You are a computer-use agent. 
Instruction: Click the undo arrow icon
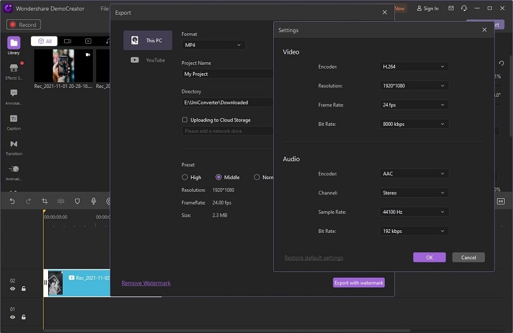tap(12, 201)
